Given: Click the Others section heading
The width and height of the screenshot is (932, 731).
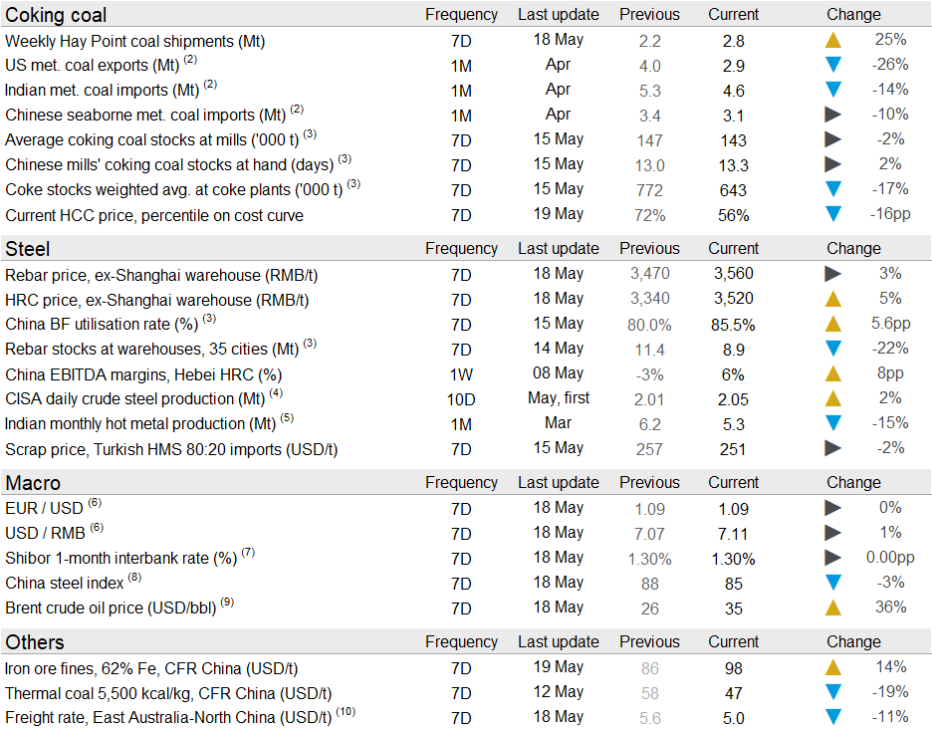Looking at the screenshot, I should click(35, 642).
